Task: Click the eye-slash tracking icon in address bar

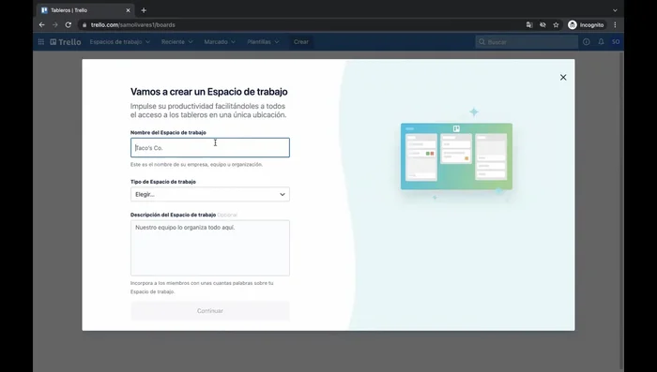Action: pyautogui.click(x=542, y=25)
